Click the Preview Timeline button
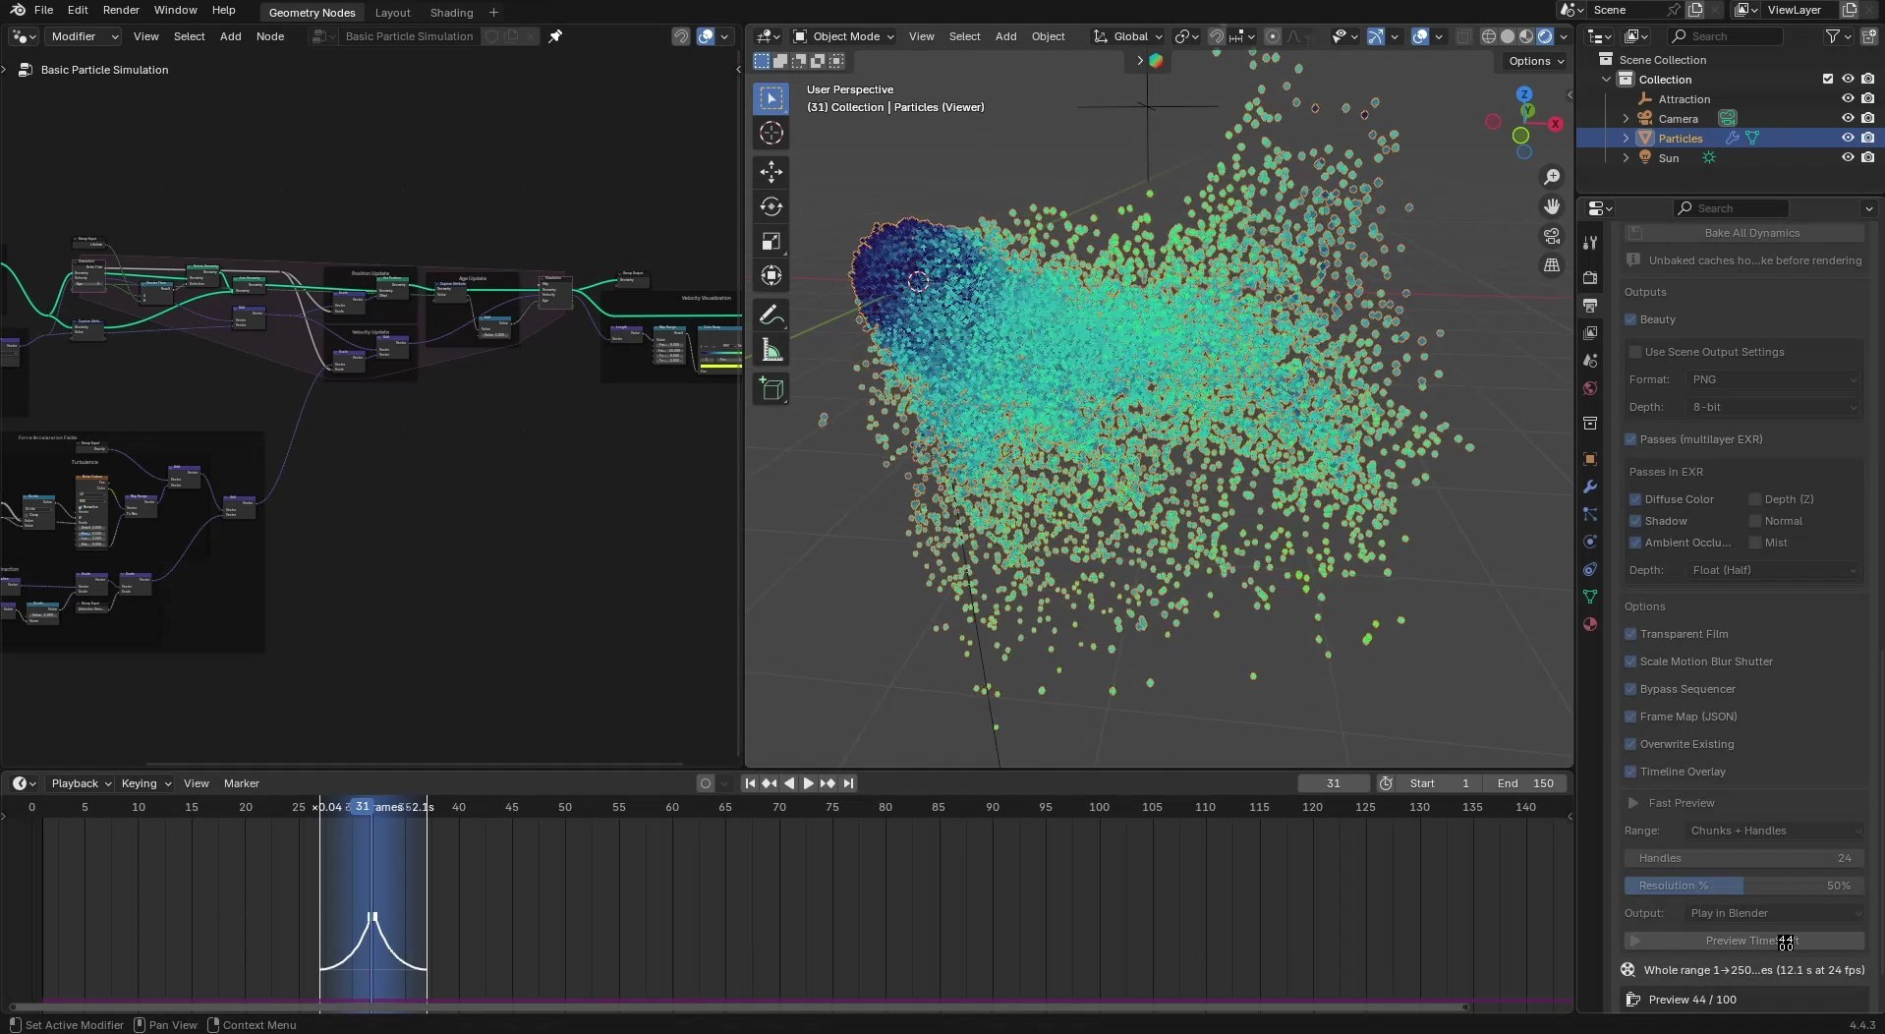This screenshot has height=1034, width=1885. (x=1744, y=941)
